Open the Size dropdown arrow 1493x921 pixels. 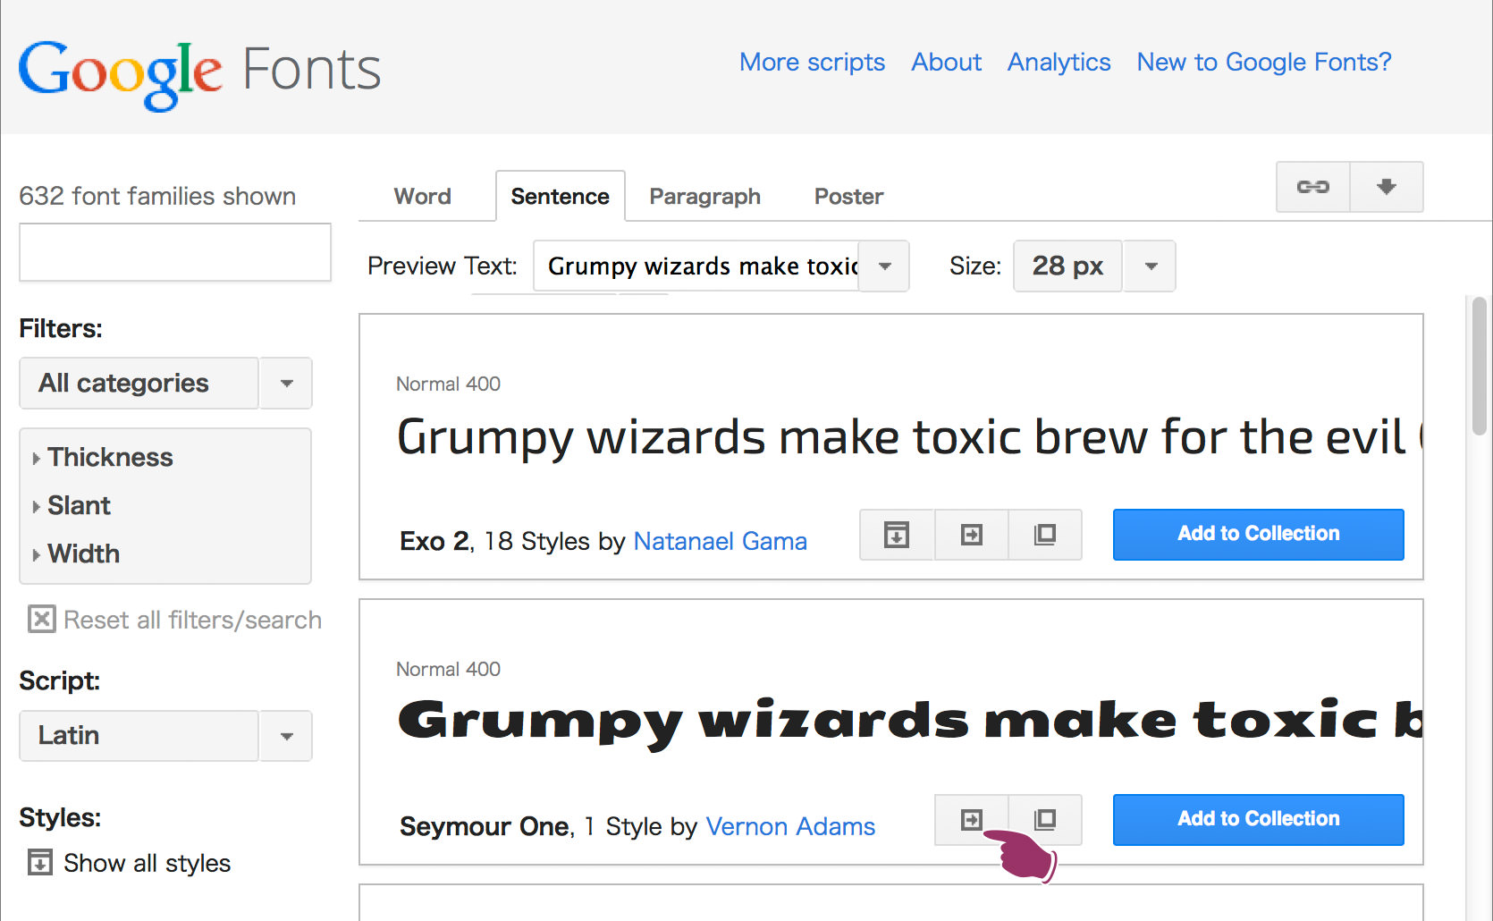tap(1151, 266)
